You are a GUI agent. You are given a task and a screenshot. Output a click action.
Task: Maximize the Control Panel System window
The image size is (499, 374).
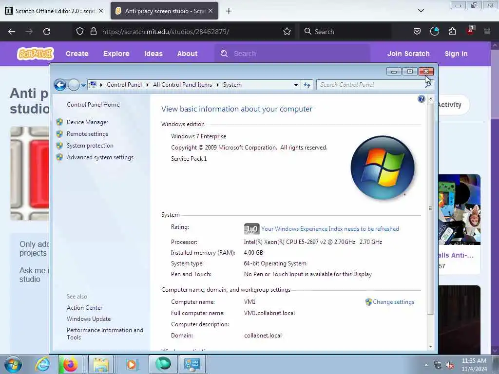[410, 72]
